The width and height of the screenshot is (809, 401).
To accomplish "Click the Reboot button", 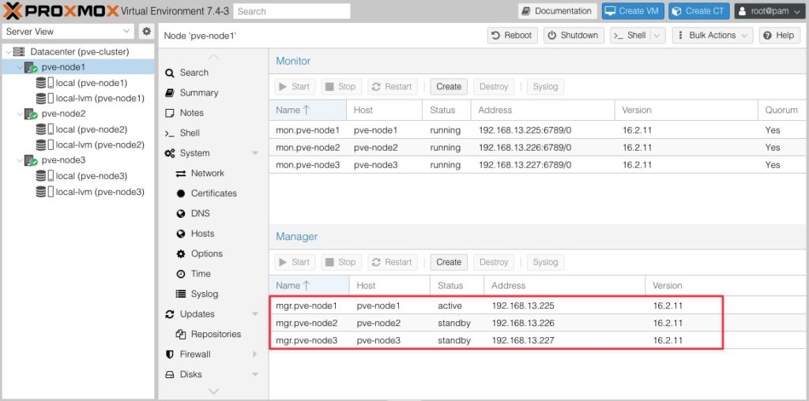I will pos(512,35).
